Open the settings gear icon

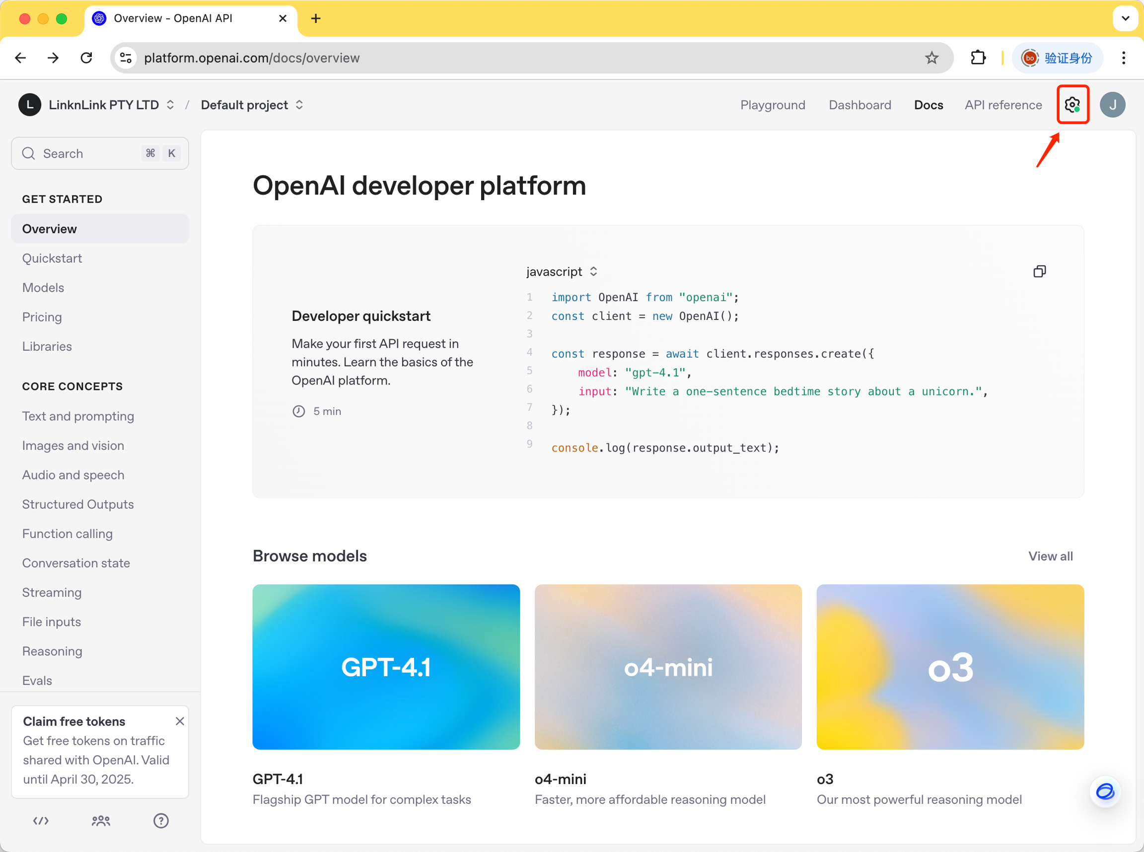1072,105
